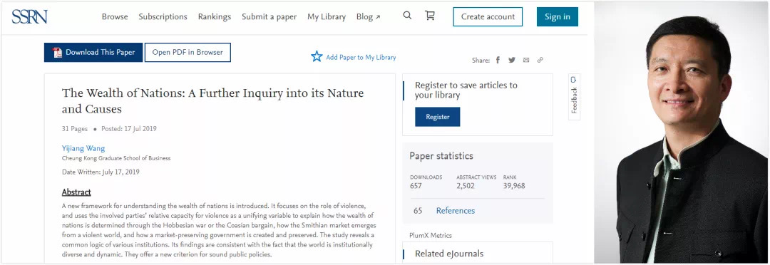
Task: Click the Register button
Action: pos(438,117)
